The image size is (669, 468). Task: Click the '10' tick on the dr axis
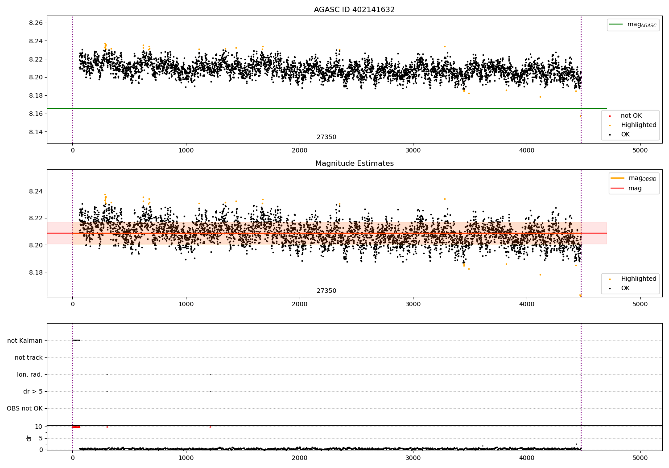coord(39,427)
